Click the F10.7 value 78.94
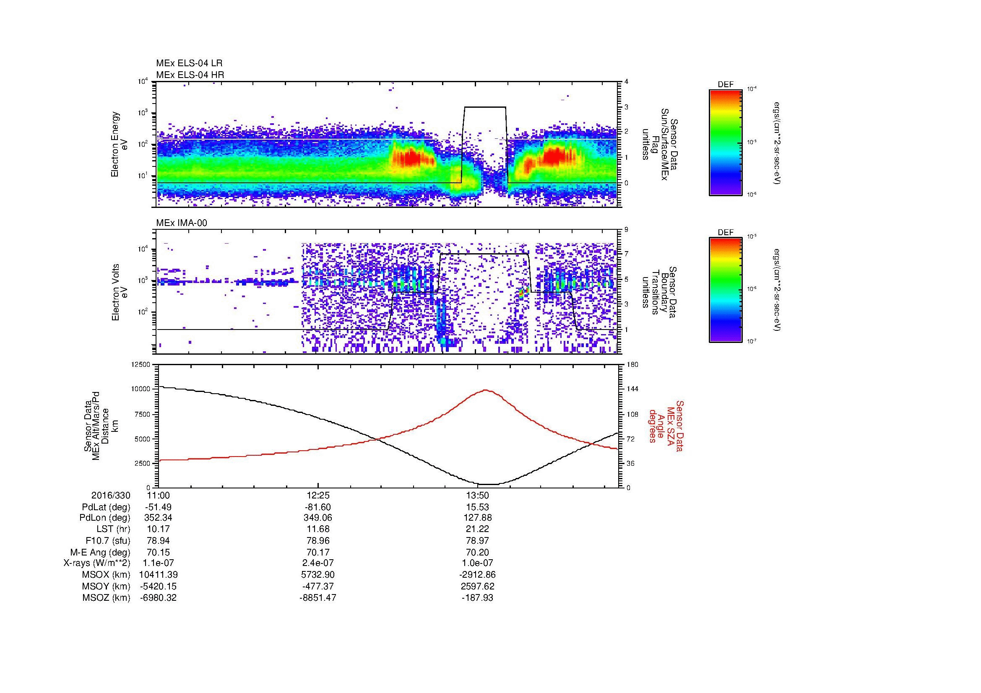The height and width of the screenshot is (693, 981). (x=158, y=540)
